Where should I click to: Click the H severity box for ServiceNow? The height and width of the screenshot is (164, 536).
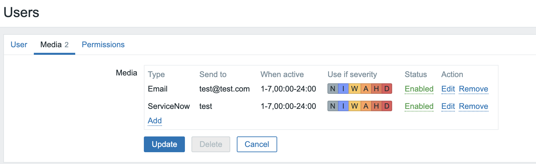click(376, 106)
